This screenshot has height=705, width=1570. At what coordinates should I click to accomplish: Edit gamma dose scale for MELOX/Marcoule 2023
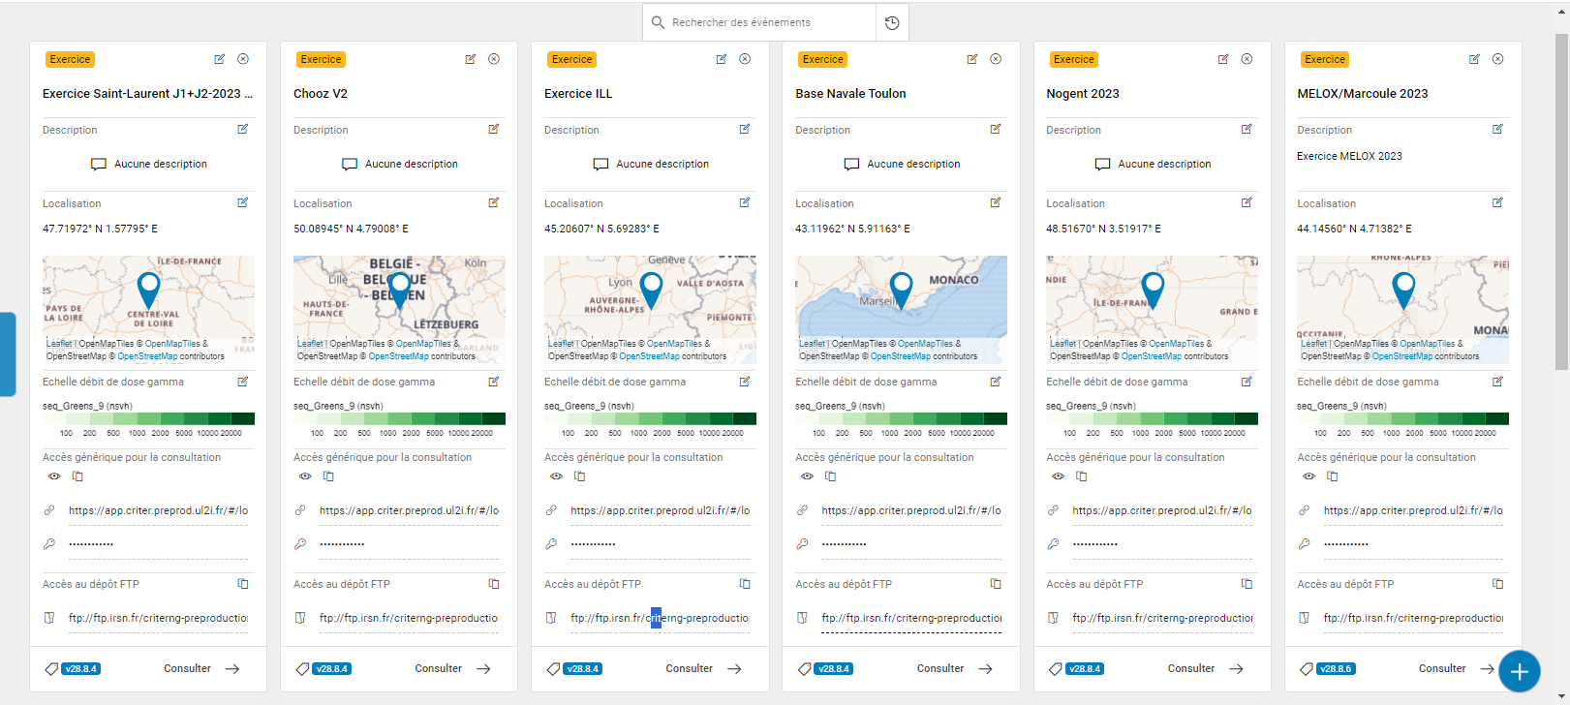[x=1497, y=382]
